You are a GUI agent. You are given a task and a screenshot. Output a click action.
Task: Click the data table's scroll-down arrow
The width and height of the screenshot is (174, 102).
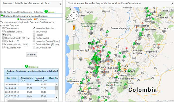(56, 97)
